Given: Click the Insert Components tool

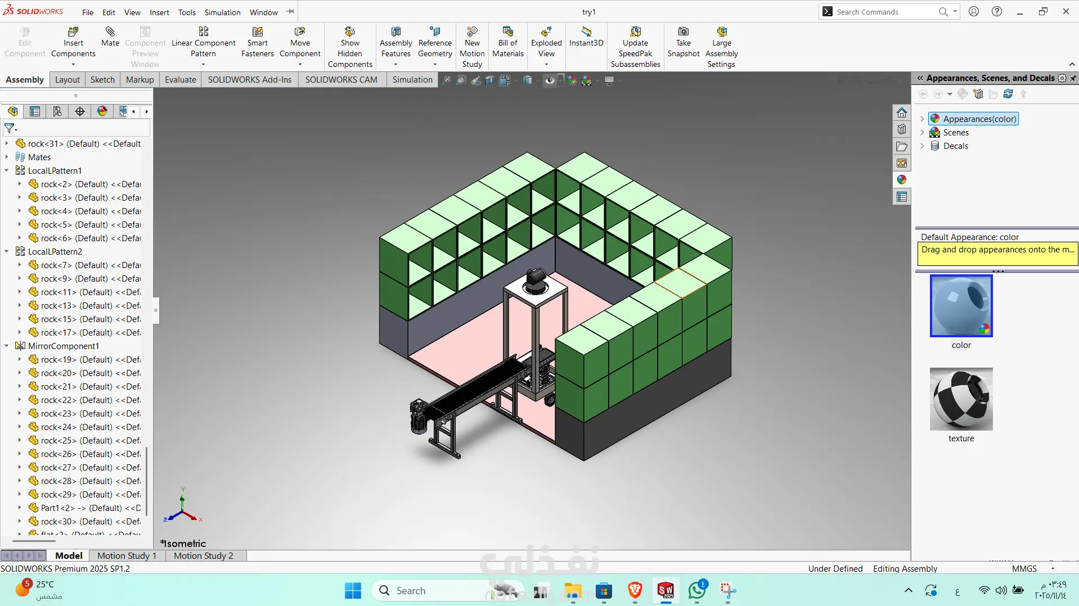Looking at the screenshot, I should point(73,43).
